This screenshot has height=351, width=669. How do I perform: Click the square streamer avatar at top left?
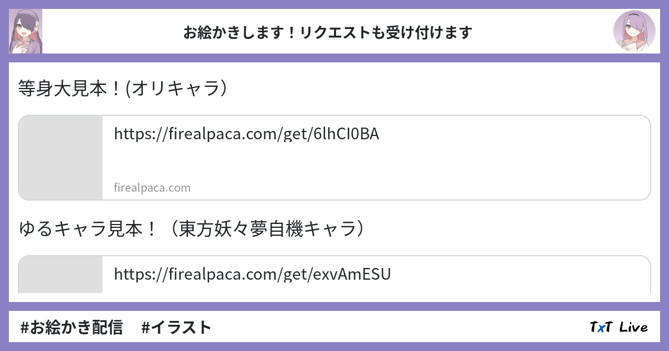pos(26,31)
